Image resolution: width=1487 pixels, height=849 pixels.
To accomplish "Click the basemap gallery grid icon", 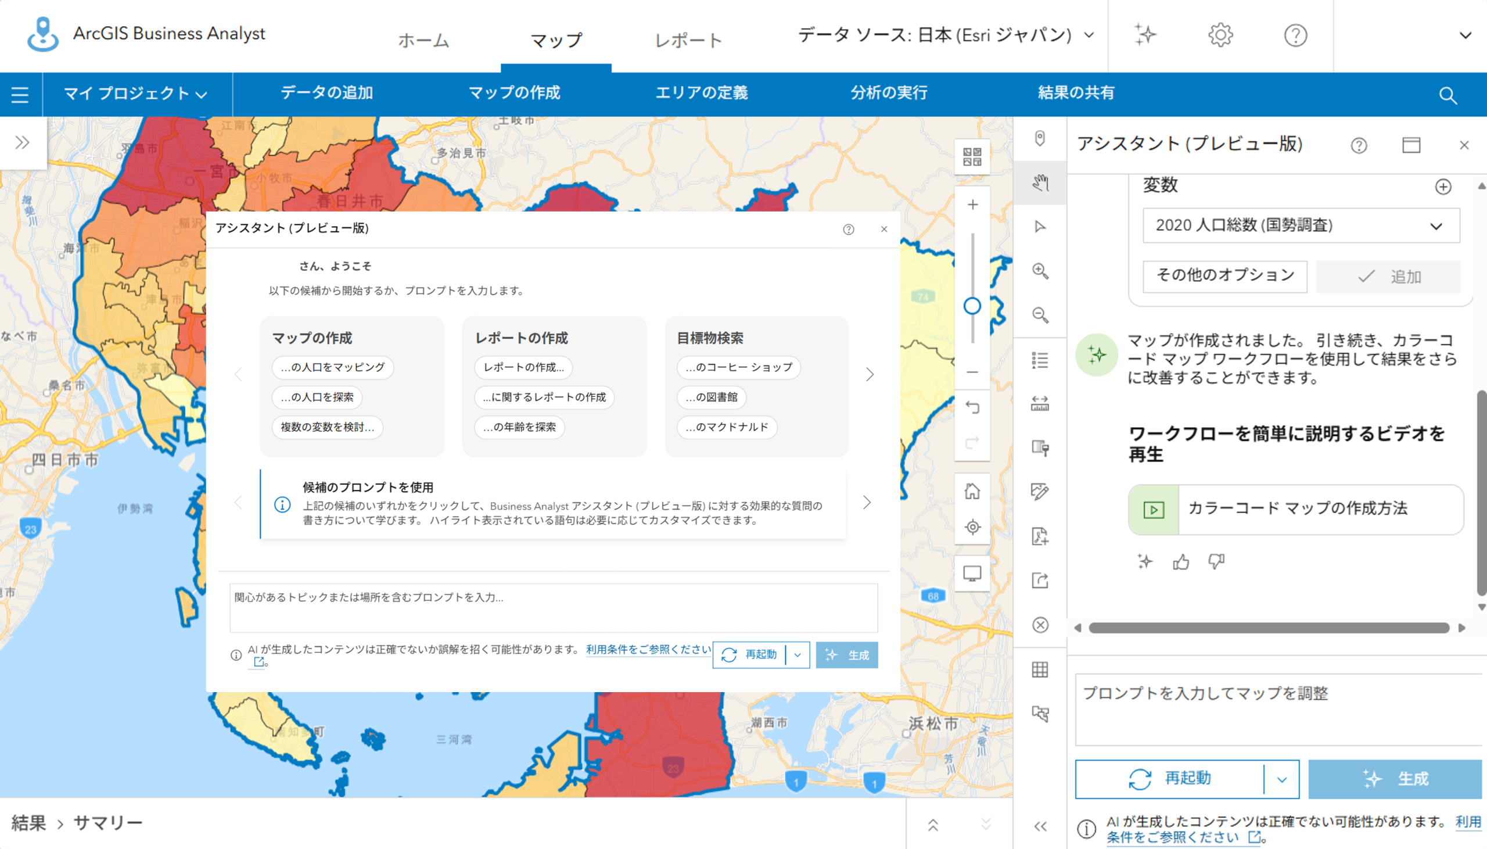I will (x=972, y=157).
